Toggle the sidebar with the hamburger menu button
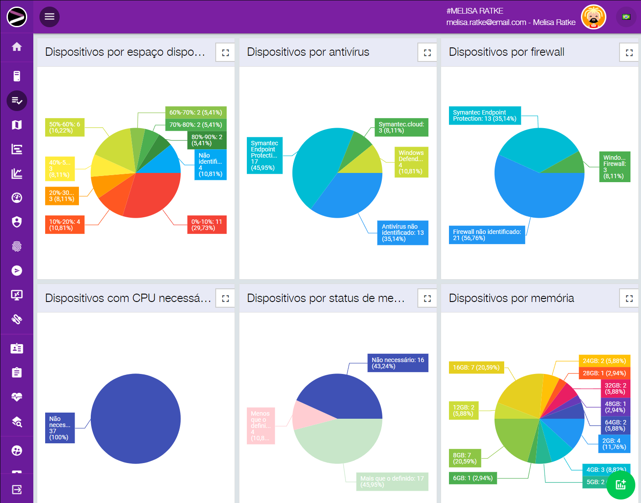 pyautogui.click(x=50, y=17)
